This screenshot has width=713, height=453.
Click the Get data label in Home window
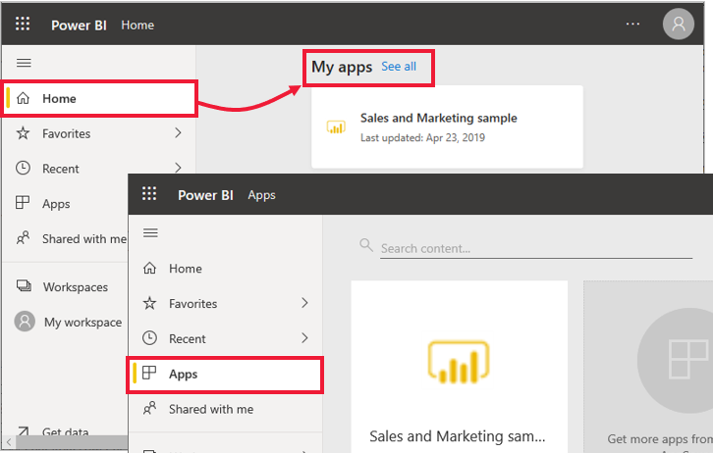point(66,431)
